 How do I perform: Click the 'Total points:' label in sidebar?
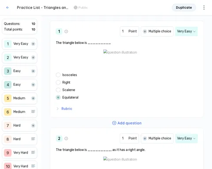13,29
